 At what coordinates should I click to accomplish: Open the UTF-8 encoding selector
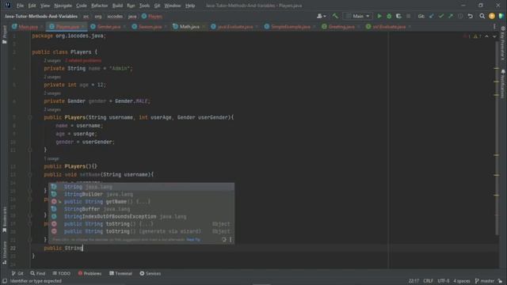coord(444,281)
